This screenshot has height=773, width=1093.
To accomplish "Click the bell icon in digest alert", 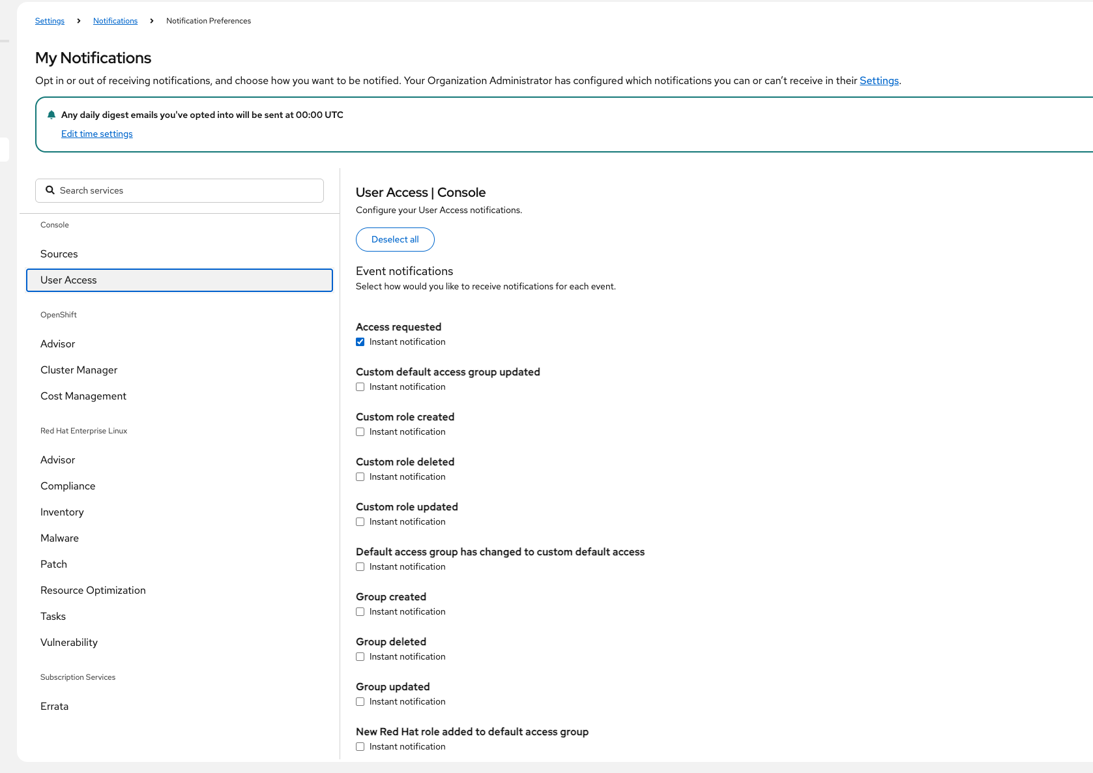I will [x=51, y=115].
